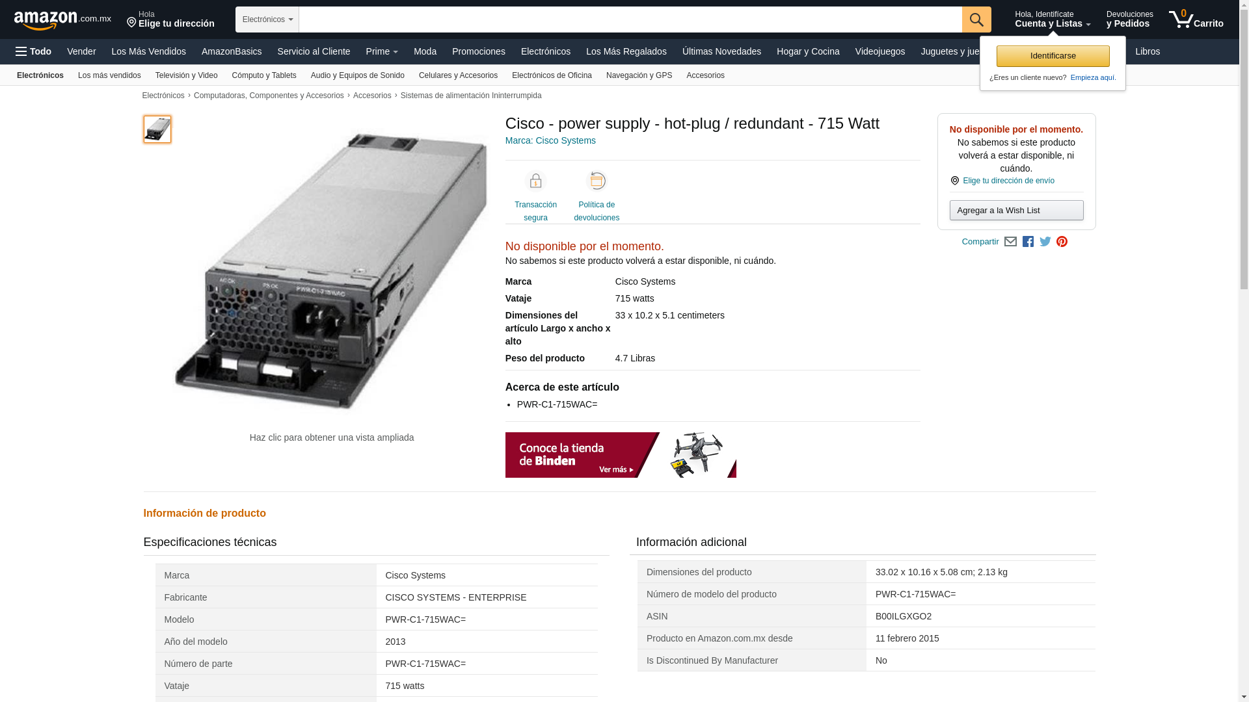Image resolution: width=1249 pixels, height=702 pixels.
Task: Go to the Amazon.com.mx logo home
Action: [62, 20]
